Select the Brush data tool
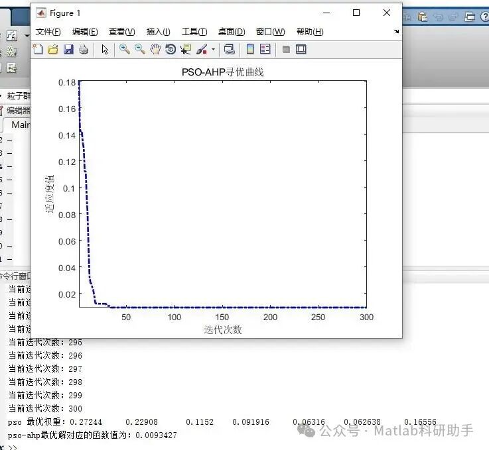Viewport: 489px width, 450px height. point(202,49)
